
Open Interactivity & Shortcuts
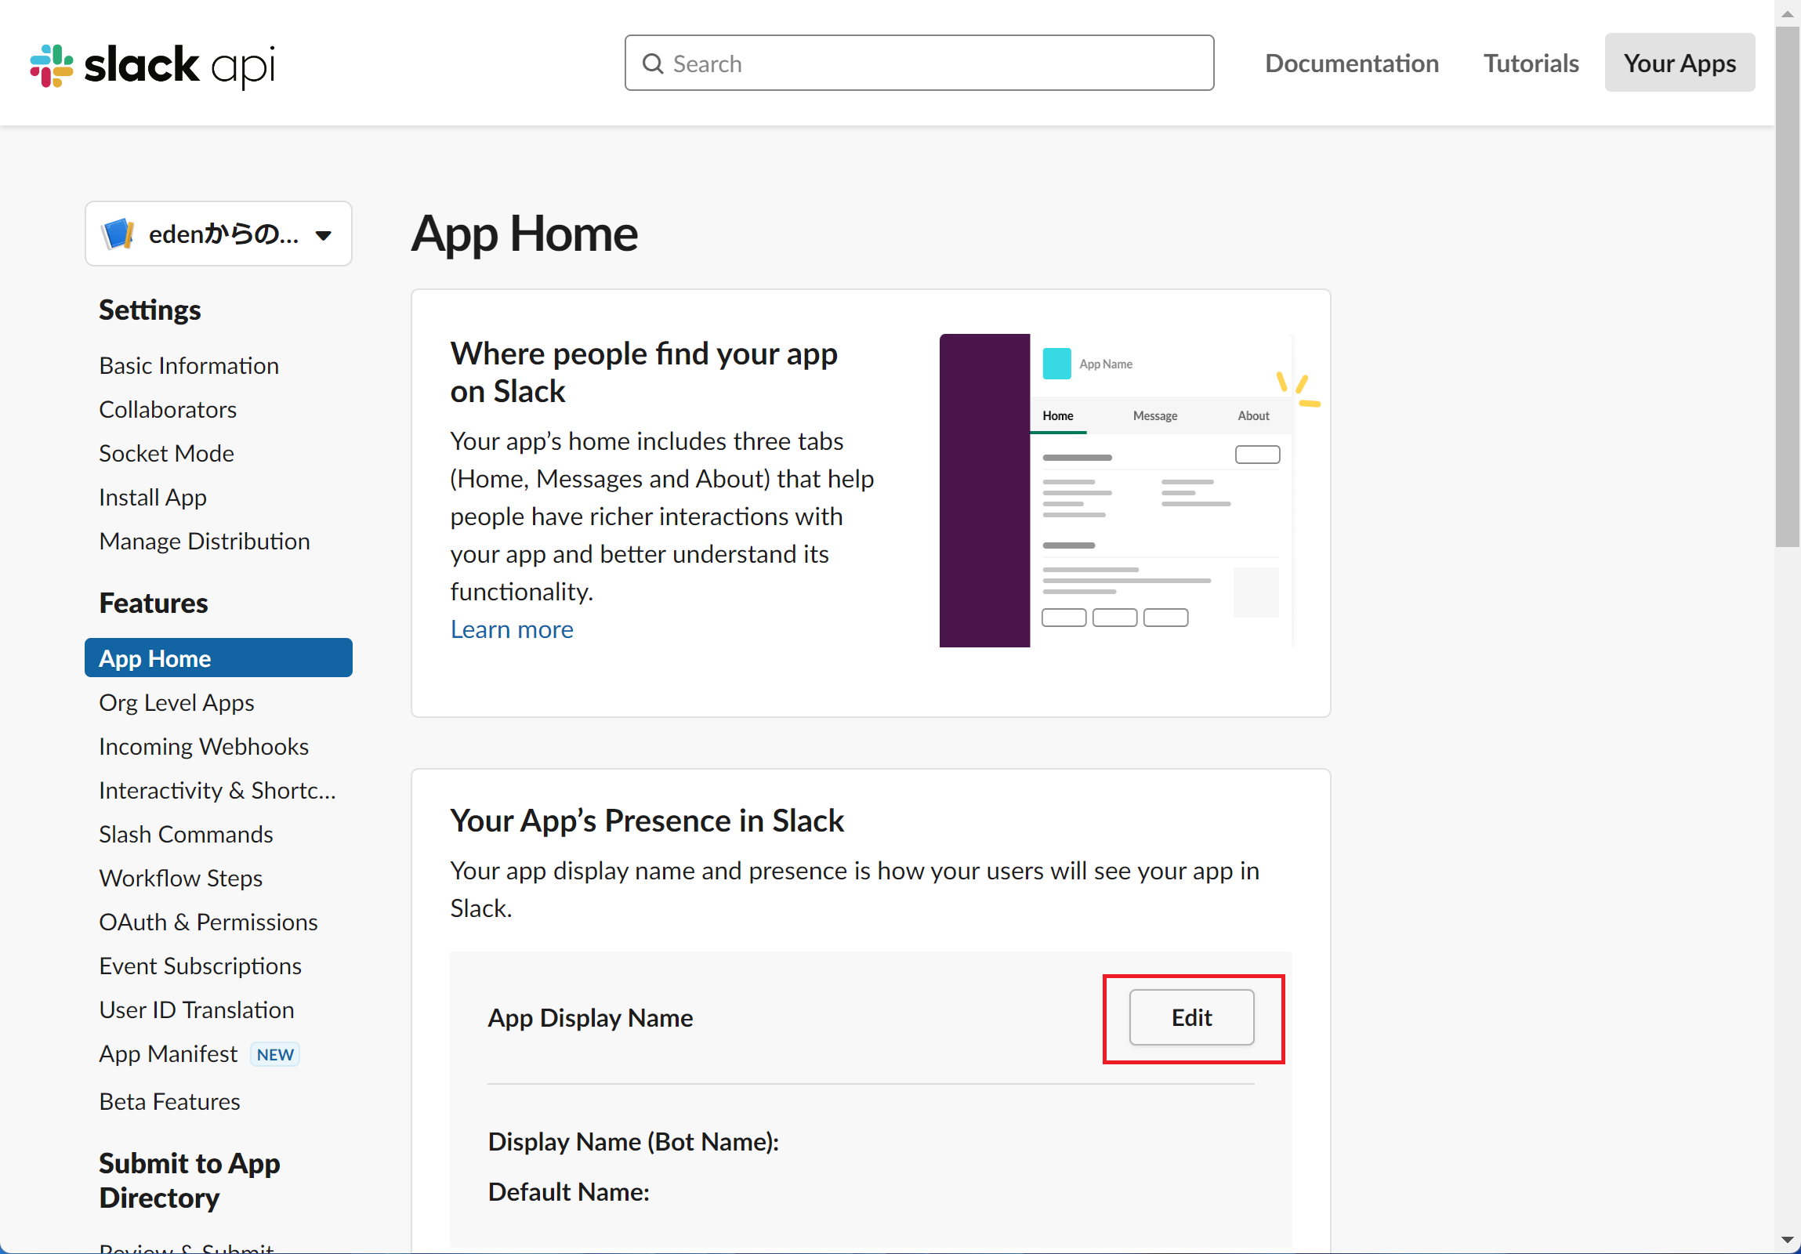pos(217,791)
